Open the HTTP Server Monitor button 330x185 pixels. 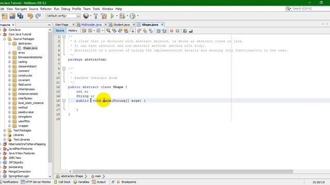[36, 182]
